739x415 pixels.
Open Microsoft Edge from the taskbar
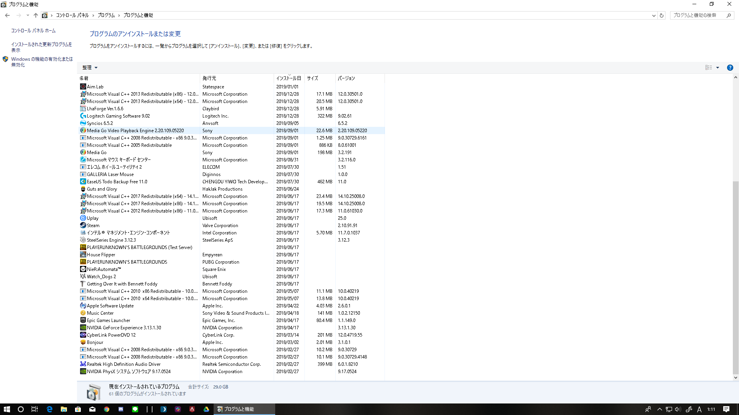[49, 409]
